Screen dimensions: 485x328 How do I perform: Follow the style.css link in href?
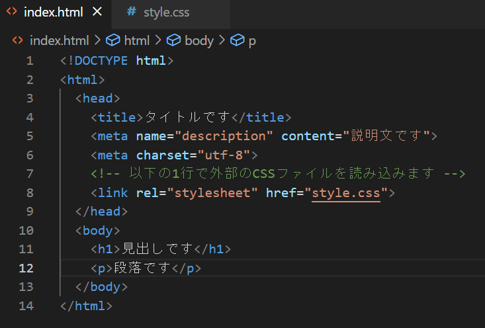point(345,193)
